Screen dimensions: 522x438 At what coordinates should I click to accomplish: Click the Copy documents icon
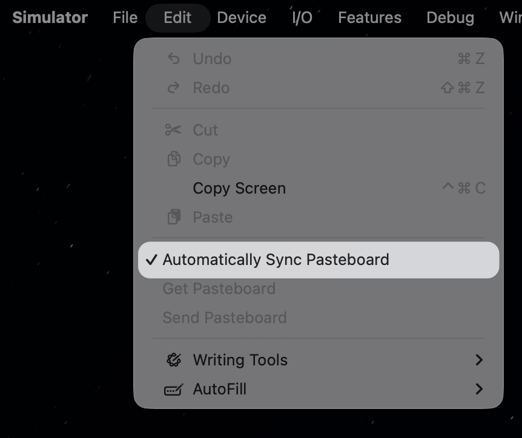point(174,159)
